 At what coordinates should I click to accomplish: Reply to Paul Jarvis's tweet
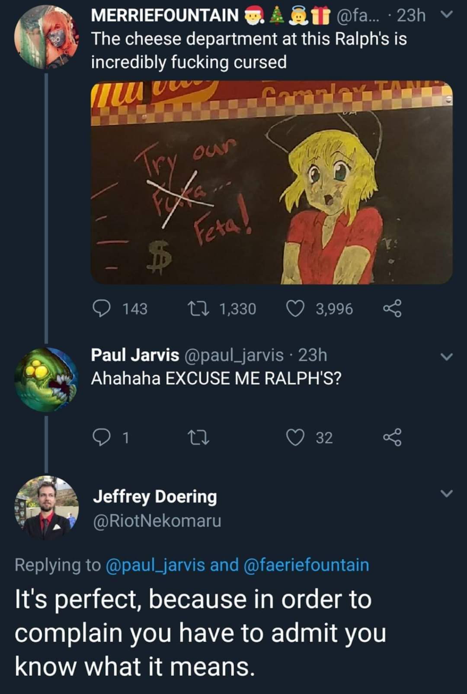coord(101,437)
